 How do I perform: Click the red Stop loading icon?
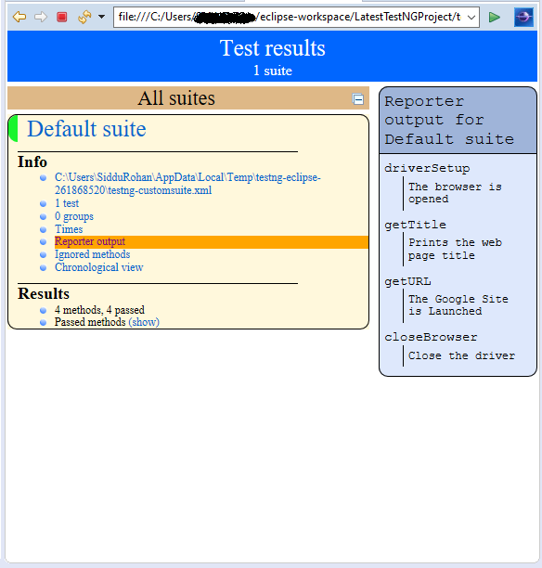coord(62,17)
